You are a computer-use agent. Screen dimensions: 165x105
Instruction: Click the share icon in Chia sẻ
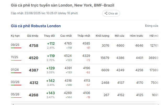click(106, 13)
